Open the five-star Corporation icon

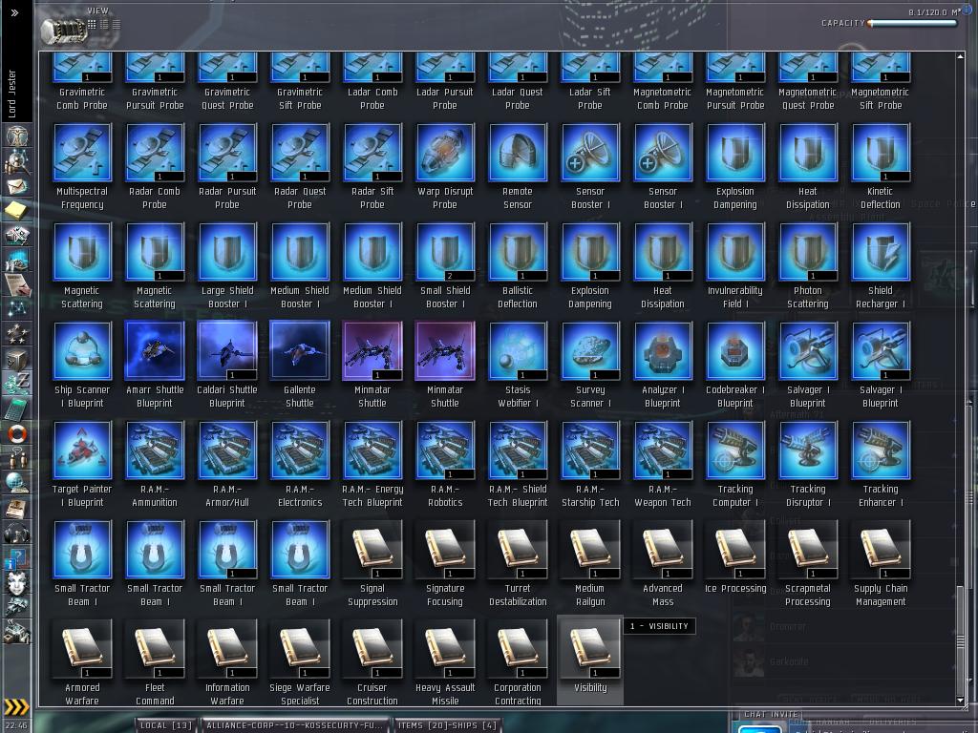point(17,333)
